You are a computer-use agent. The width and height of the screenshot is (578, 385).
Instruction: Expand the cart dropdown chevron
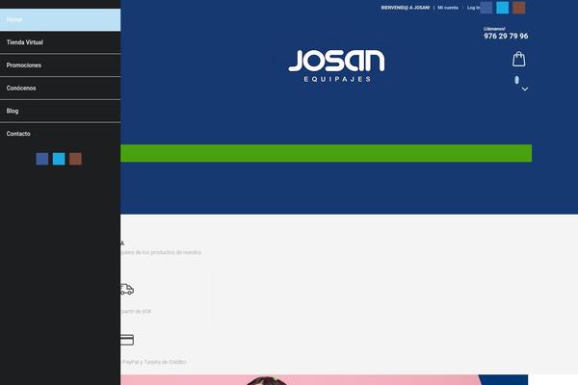(x=525, y=89)
